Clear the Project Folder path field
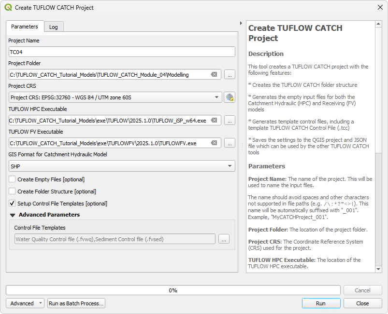Screen dimensions: 388x314 [214, 74]
